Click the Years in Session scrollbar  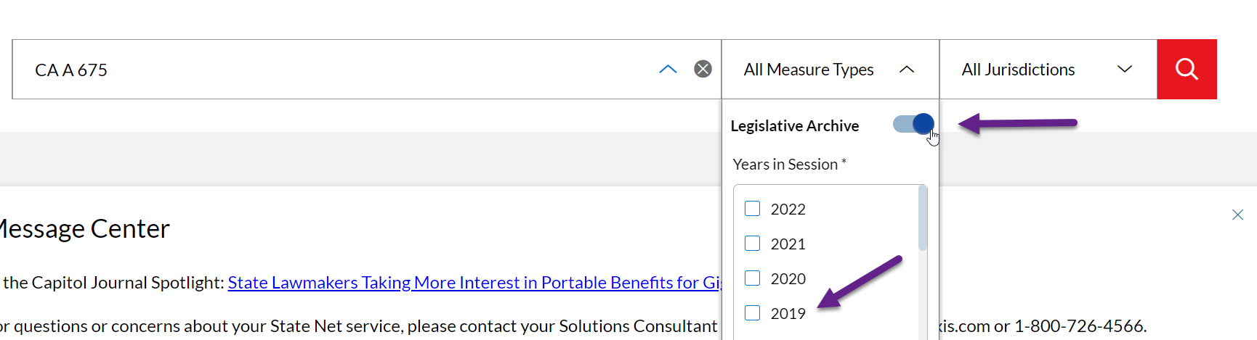tap(923, 219)
